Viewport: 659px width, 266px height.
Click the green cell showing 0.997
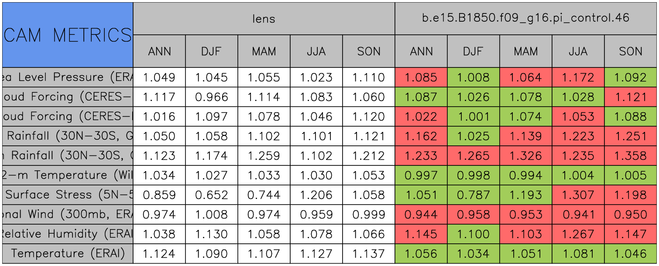[x=421, y=175]
